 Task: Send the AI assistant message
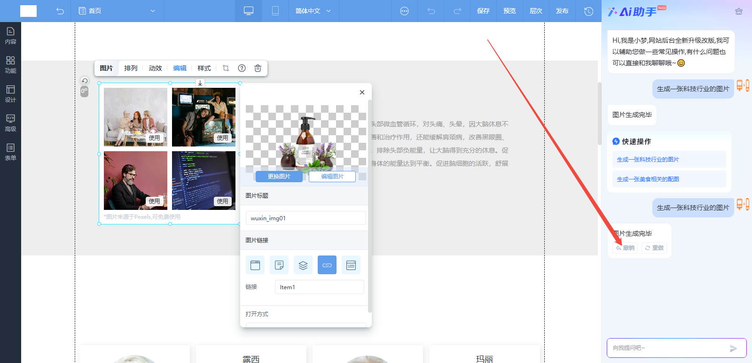pyautogui.click(x=733, y=348)
